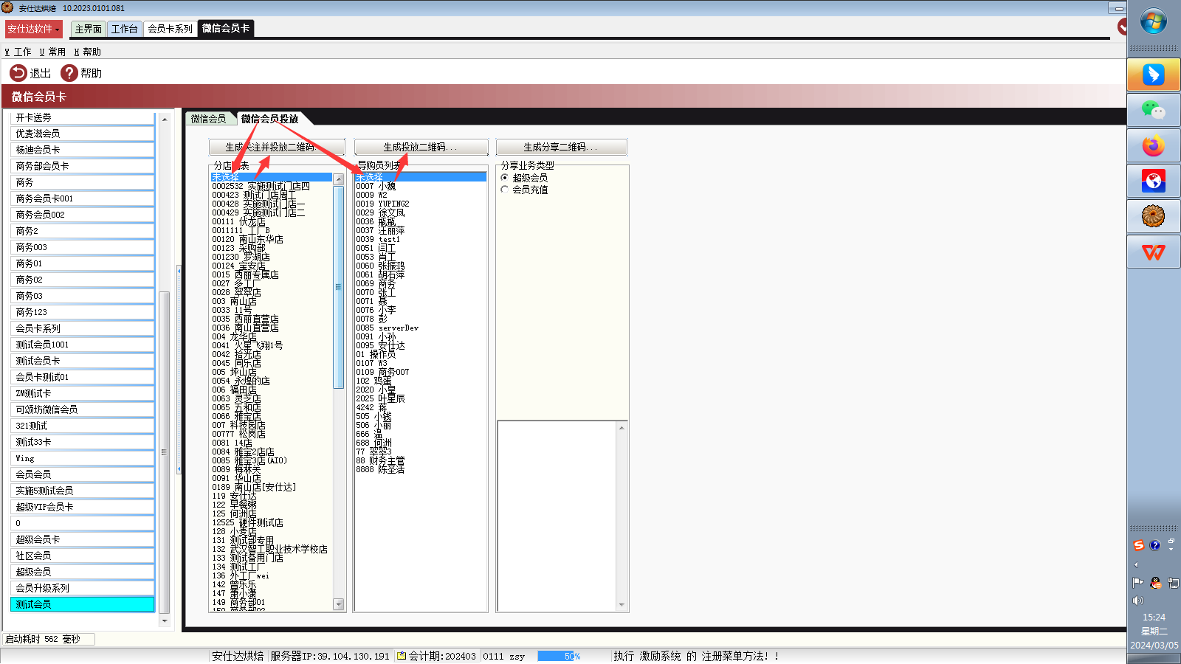The image size is (1181, 664).
Task: Click the red checkmark icon at top right
Action: point(1122,27)
